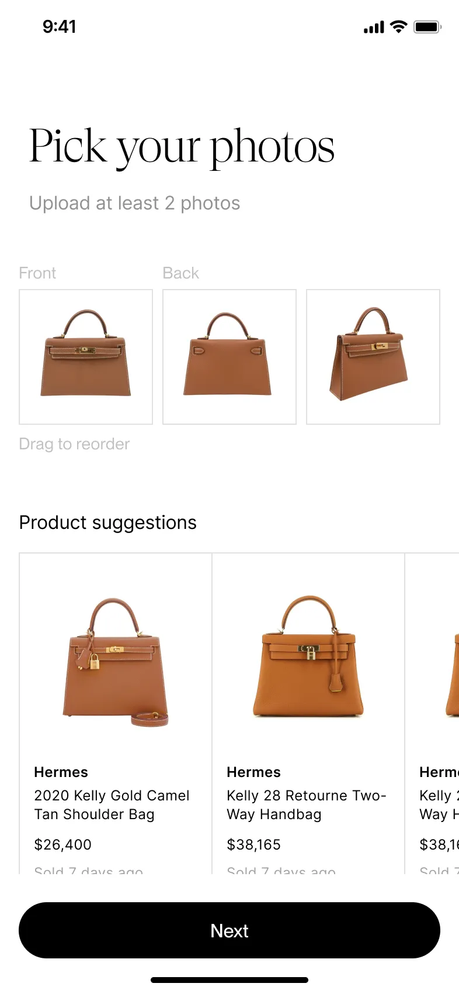
Task: Open the partially visible third product suggestion
Action: [x=432, y=714]
